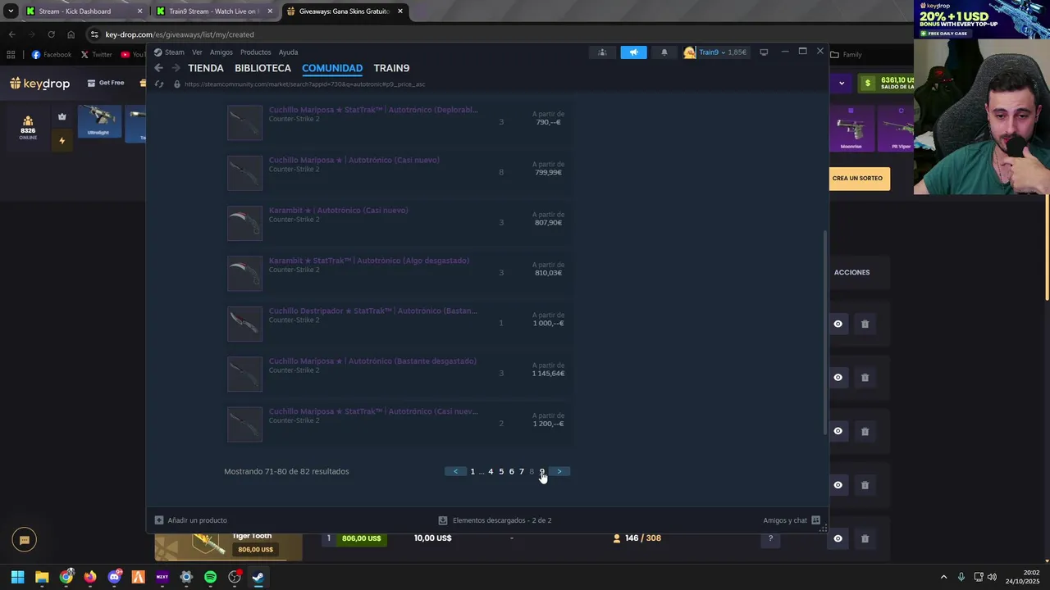Viewport: 1050px width, 590px height.
Task: Click the question mark in Tiger Tooth row
Action: coord(770,538)
